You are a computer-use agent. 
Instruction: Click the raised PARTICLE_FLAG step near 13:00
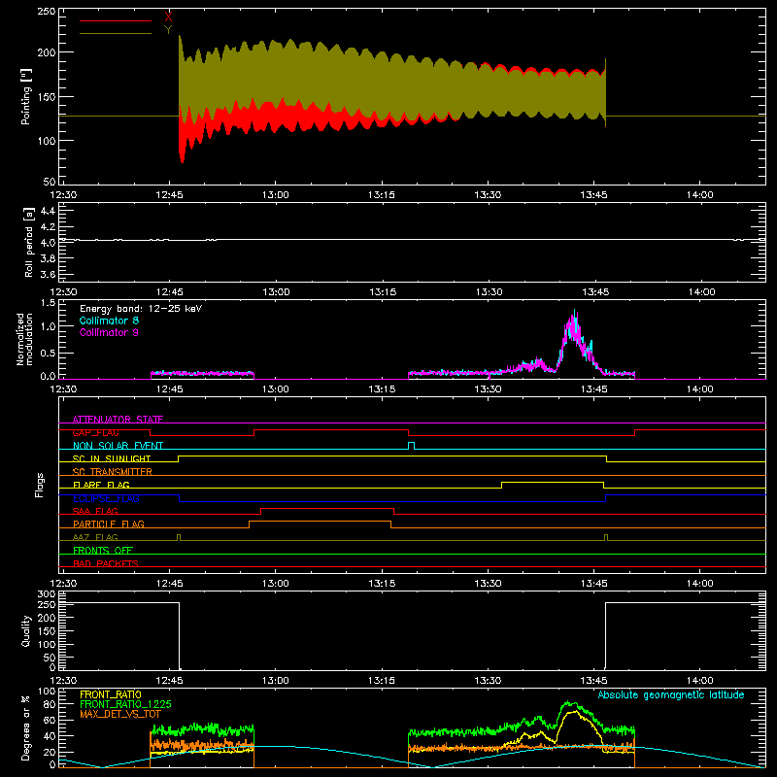(320, 522)
